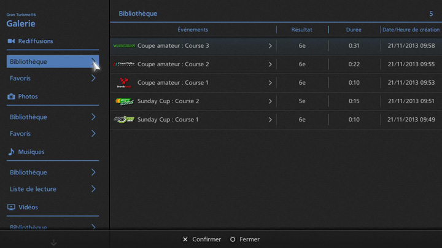Expand Favoris under Rediffusions
The width and height of the screenshot is (442, 248).
click(x=93, y=79)
